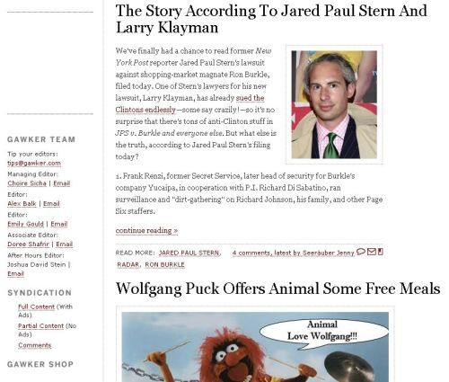Open Jared Paul Stern's portrait photo

pos(334,104)
